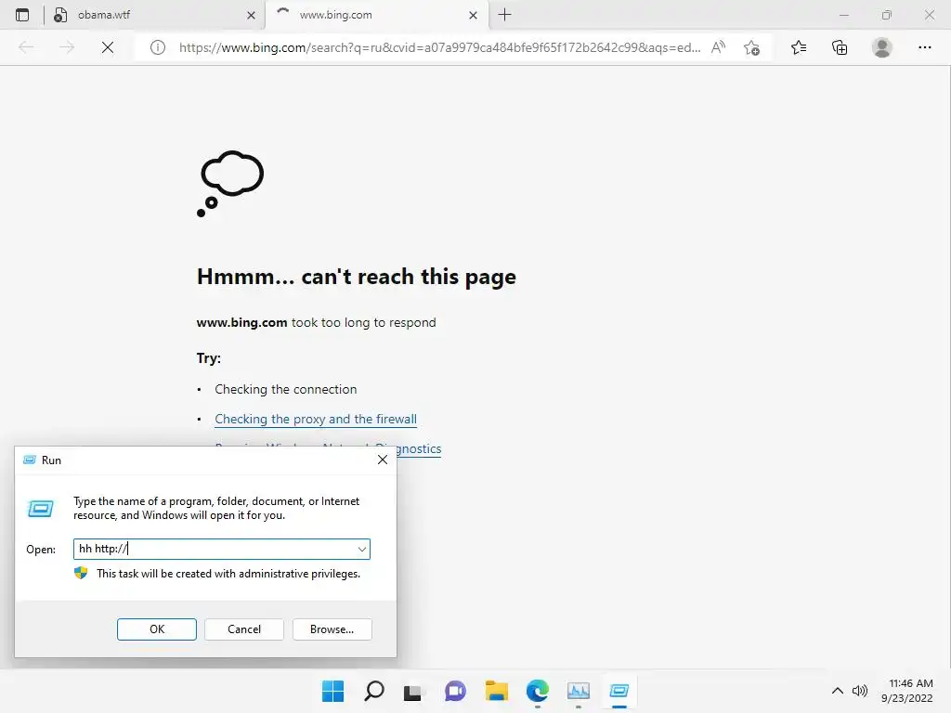
Task: Click the "Hmmm... can't reach this page" heading
Action: [357, 277]
